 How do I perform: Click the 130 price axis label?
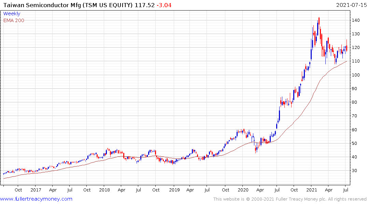[356, 34]
